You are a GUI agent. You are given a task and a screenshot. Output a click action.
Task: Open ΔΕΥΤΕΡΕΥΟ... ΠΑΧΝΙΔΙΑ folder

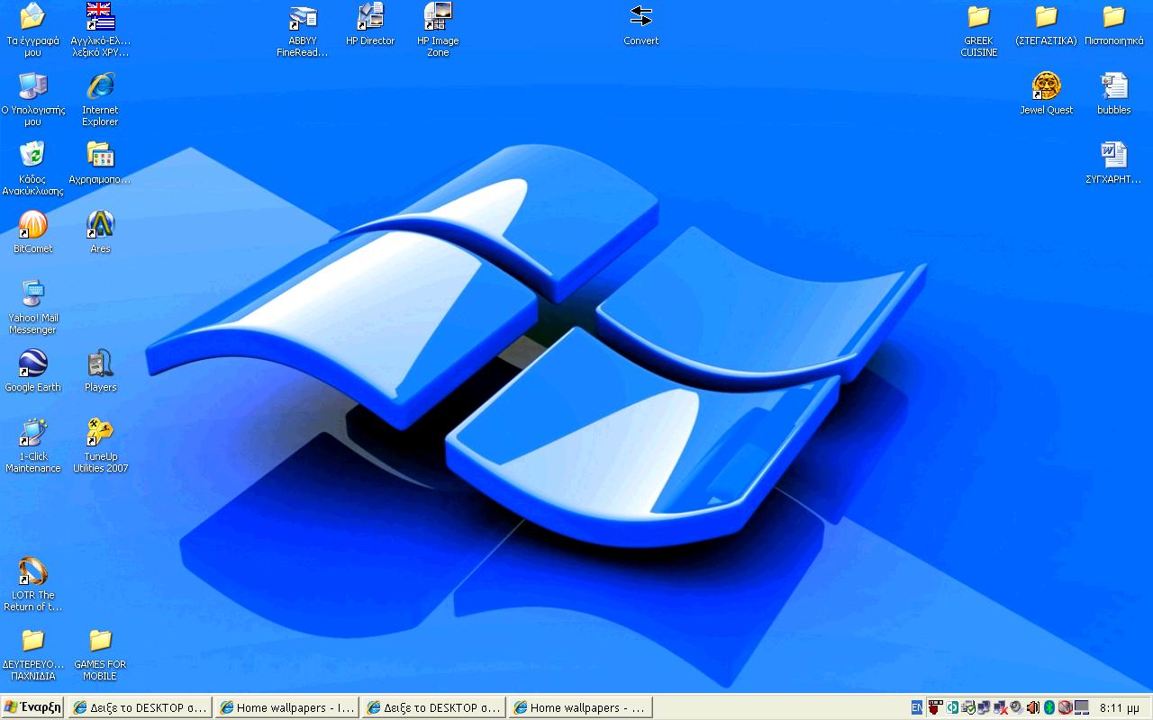[32, 653]
